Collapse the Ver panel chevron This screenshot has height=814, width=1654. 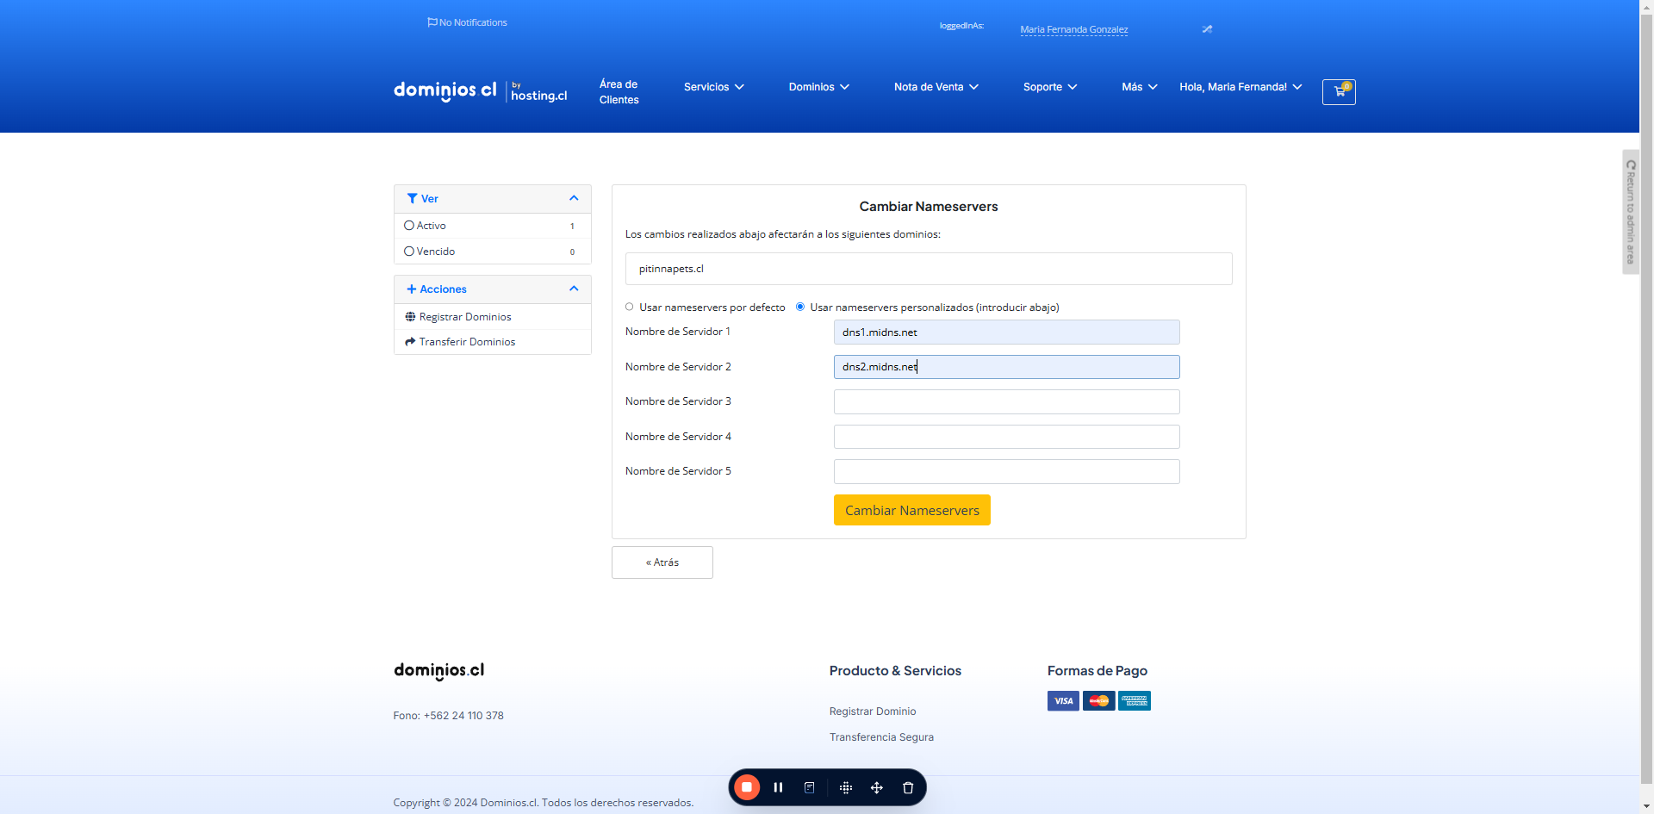pos(574,199)
